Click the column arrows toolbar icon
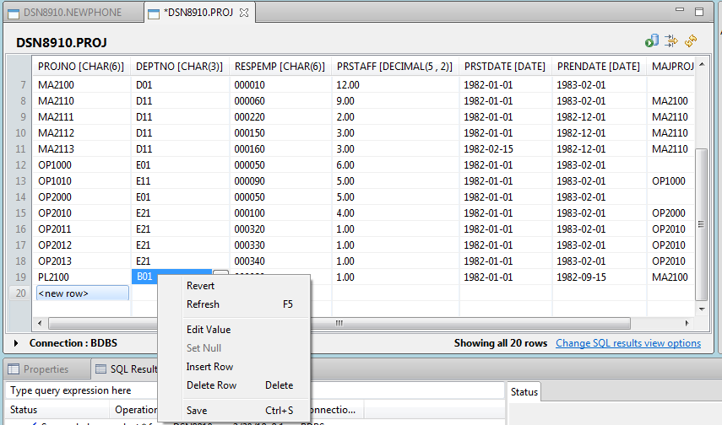The image size is (722, 425). (671, 40)
